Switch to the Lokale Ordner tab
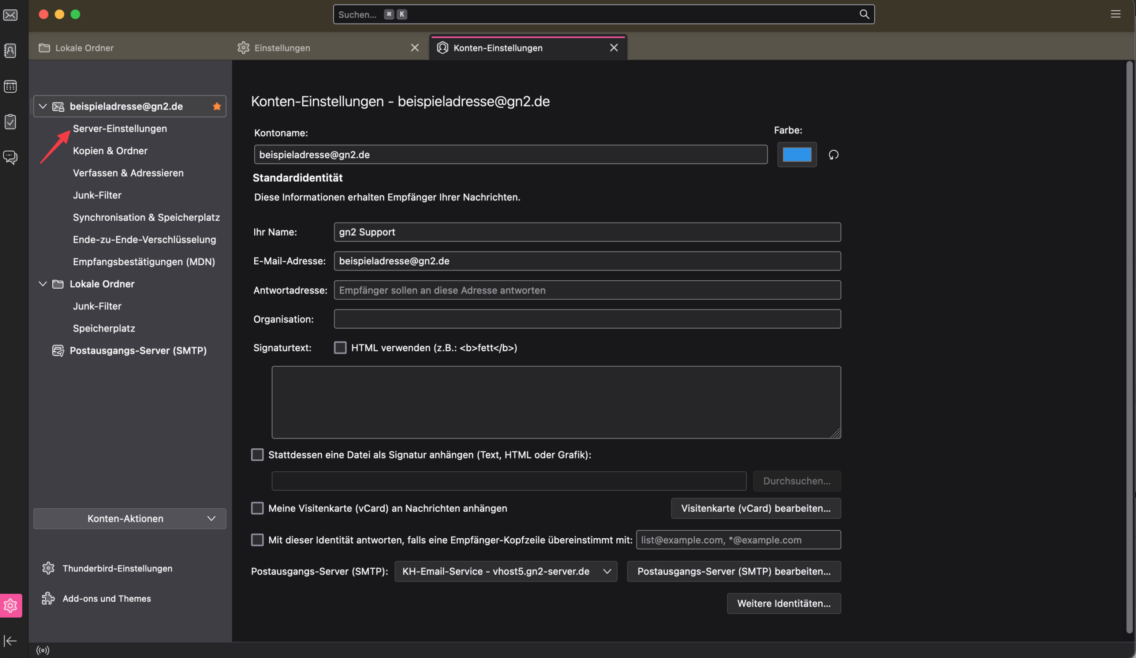The image size is (1136, 658). (129, 48)
